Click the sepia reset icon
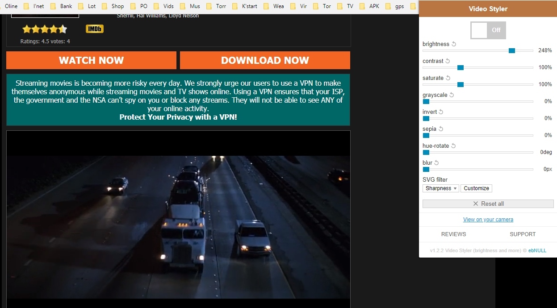 coord(441,129)
